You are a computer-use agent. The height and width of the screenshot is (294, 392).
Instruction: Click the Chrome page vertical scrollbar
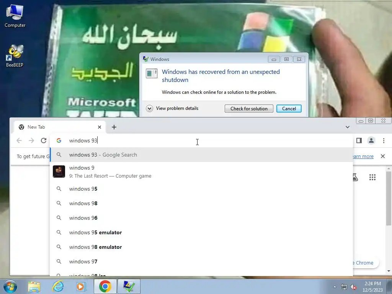click(x=389, y=198)
